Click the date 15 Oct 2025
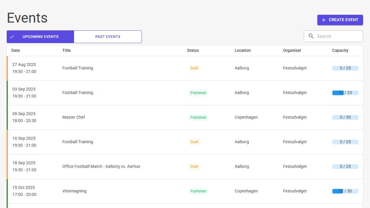 tap(24, 188)
